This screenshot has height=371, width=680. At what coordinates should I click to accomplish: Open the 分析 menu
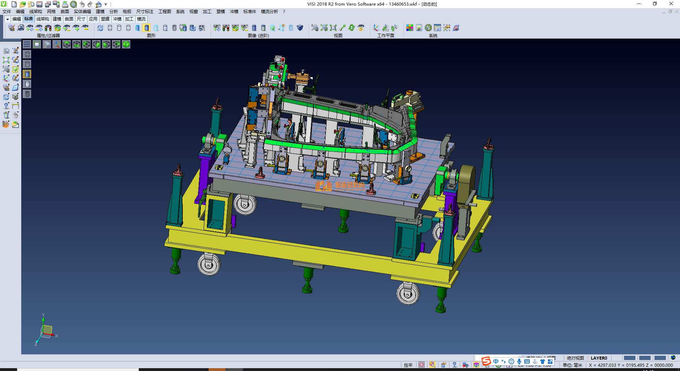pos(113,12)
